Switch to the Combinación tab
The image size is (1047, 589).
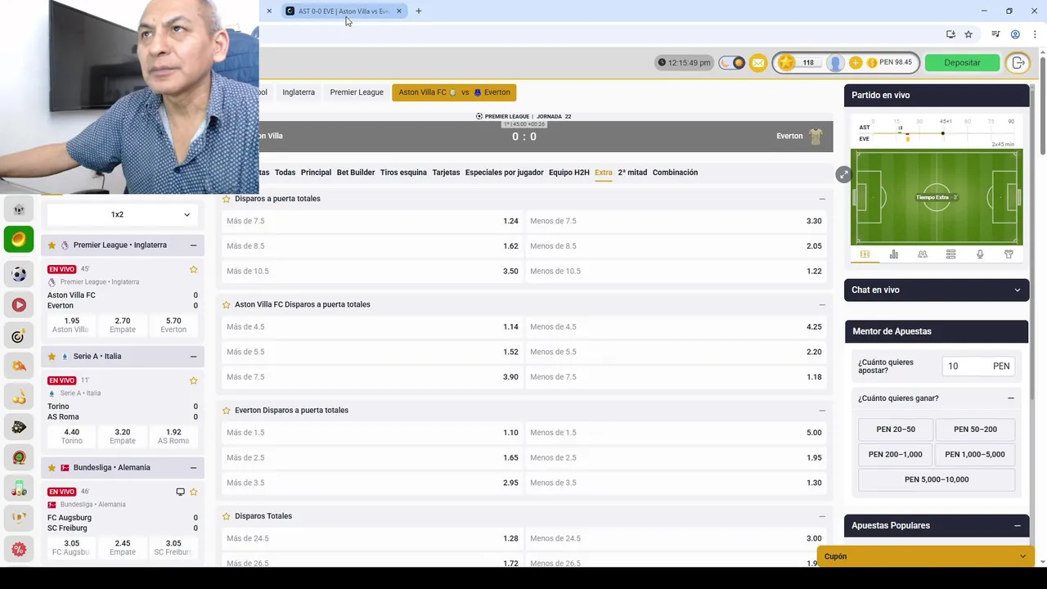click(675, 173)
